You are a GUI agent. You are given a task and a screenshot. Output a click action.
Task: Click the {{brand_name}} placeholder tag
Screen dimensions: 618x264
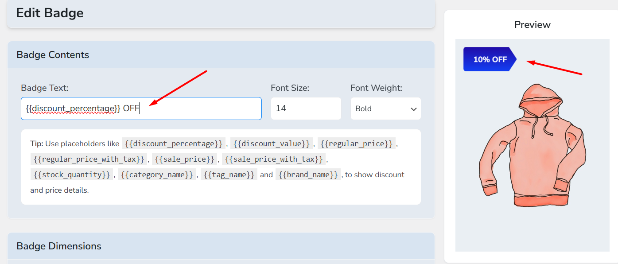click(x=308, y=175)
